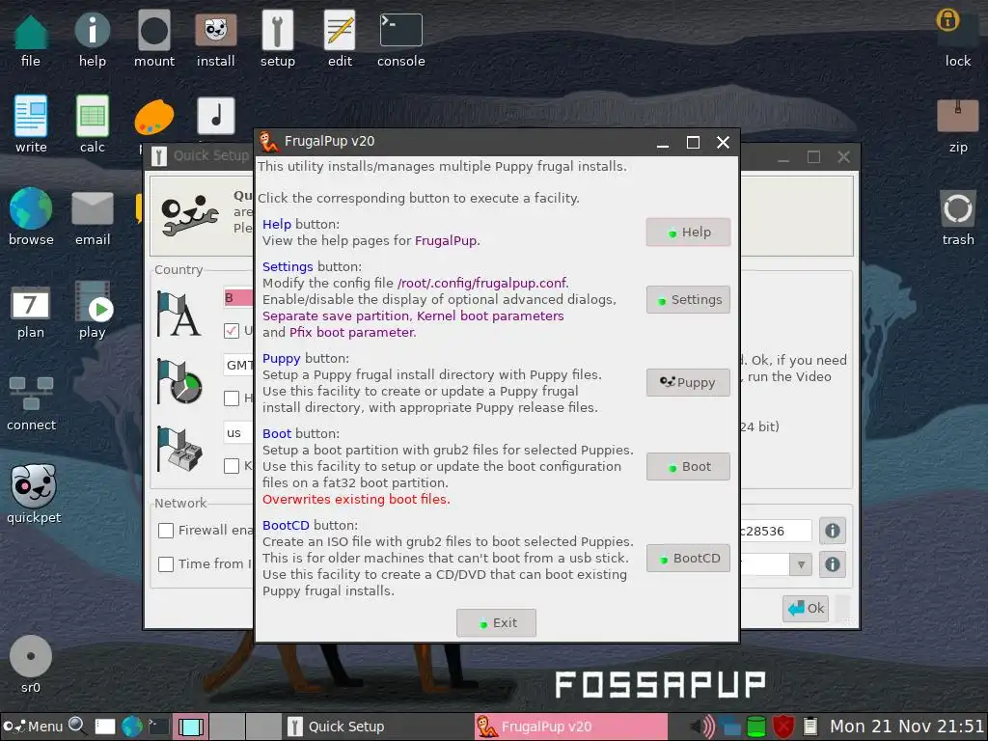Click info icon beside c28536 field

(832, 532)
